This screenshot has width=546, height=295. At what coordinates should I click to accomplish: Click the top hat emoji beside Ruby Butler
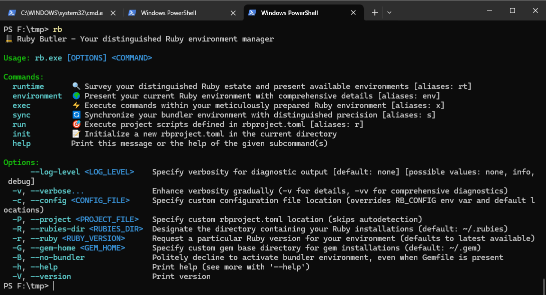click(9, 39)
